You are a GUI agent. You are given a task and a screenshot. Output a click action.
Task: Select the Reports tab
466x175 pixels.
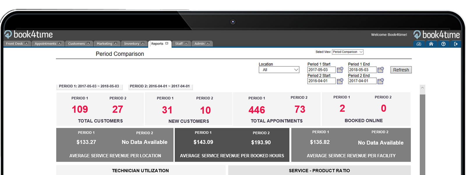160,44
